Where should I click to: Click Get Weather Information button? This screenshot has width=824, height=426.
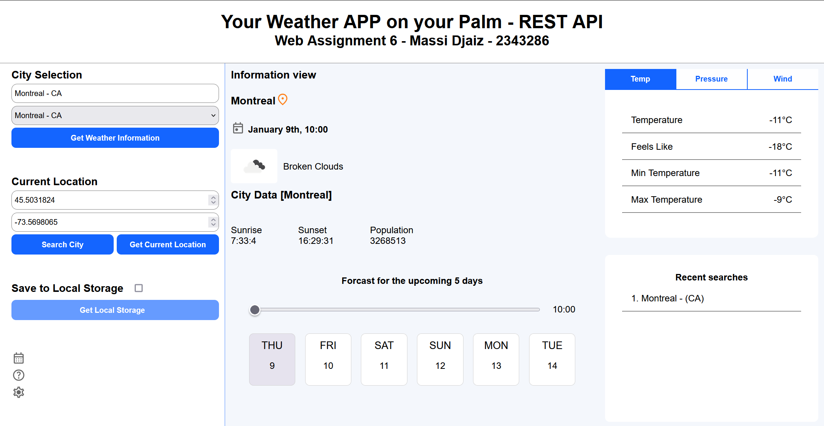click(x=115, y=138)
